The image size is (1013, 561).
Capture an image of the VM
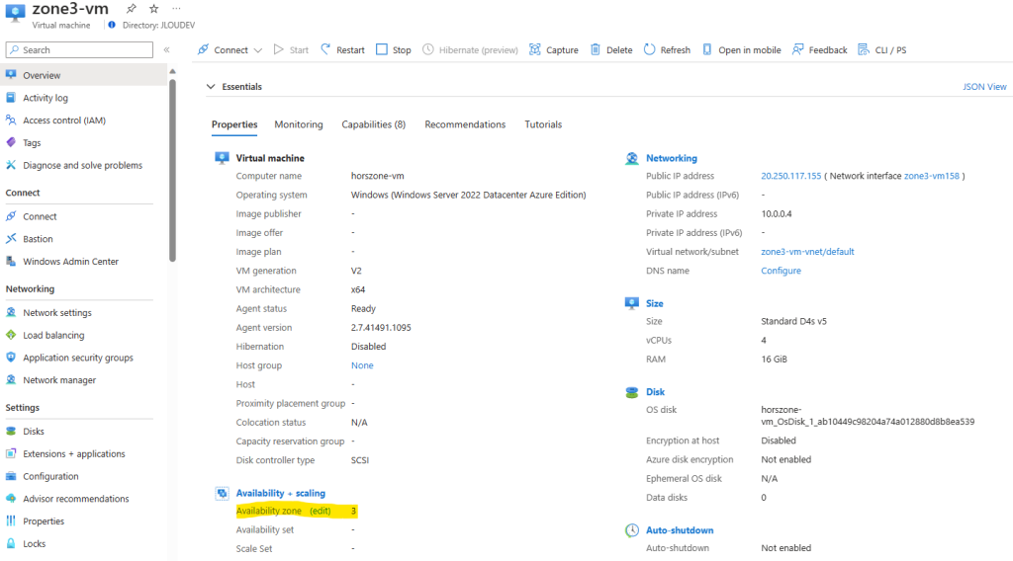point(554,49)
